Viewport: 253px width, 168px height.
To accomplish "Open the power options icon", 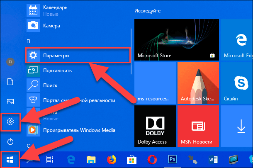I will tap(10, 141).
